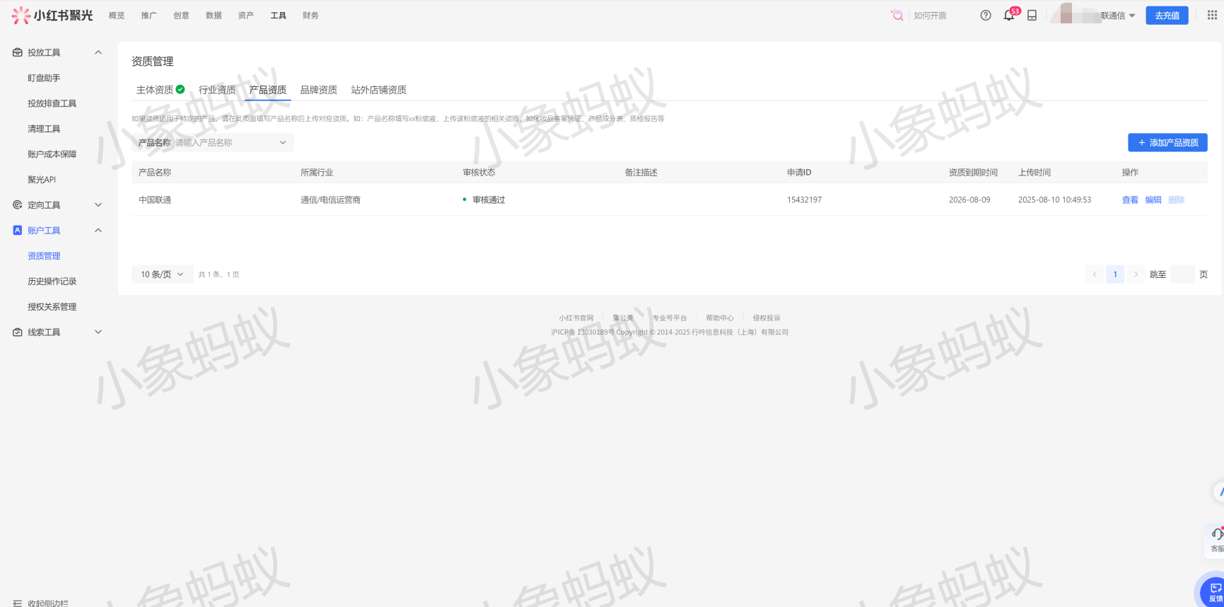Open 投放排查工具 in the sidebar
Screen dimensions: 1224x607
(x=52, y=103)
